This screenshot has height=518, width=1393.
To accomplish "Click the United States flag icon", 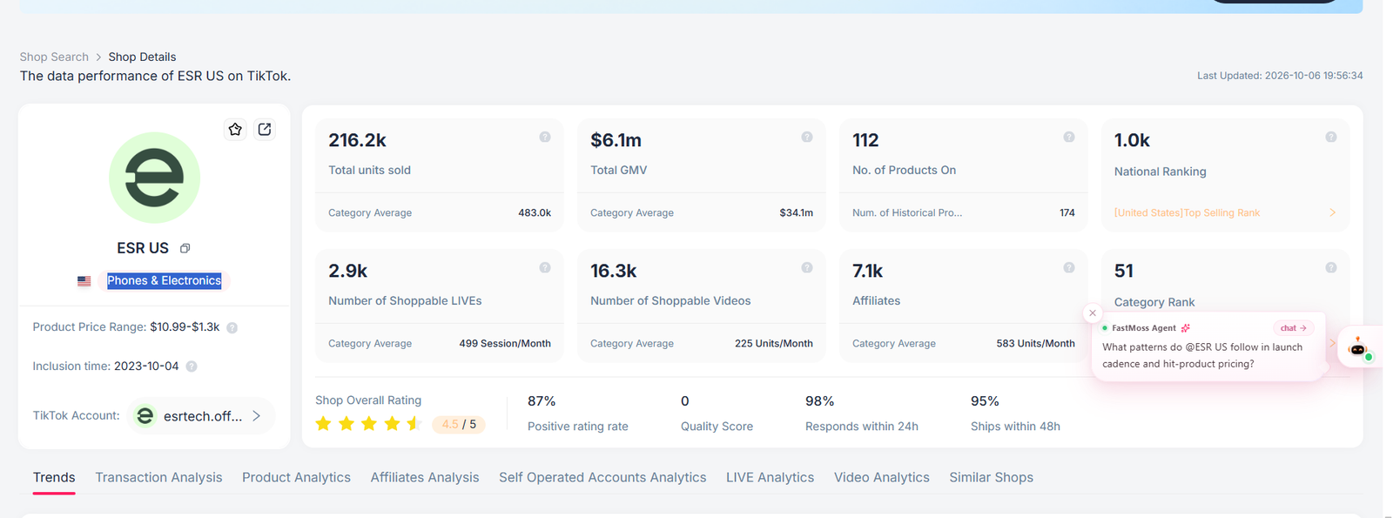I will [x=84, y=281].
